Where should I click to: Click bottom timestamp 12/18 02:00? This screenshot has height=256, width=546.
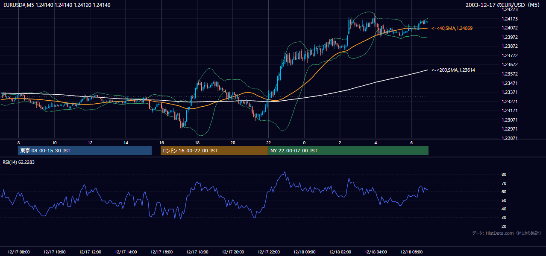340,252
